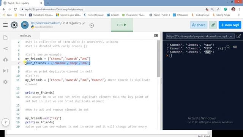Open Debugger play-step icon in sidebar
The width and height of the screenshot is (243, 137).
coord(5,71)
